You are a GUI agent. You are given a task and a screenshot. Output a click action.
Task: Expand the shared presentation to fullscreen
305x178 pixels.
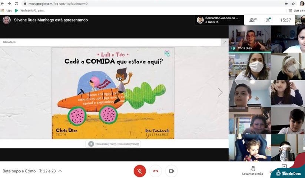pyautogui.click(x=224, y=42)
